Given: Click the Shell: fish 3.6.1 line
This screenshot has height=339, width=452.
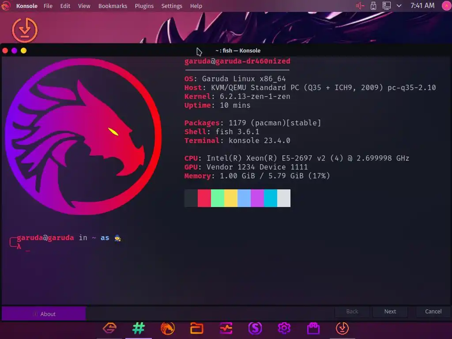Looking at the screenshot, I should tap(222, 132).
